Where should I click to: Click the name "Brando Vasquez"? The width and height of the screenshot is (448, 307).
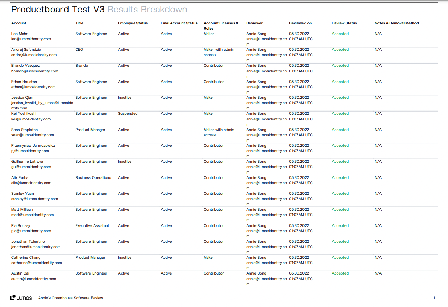pos(25,66)
